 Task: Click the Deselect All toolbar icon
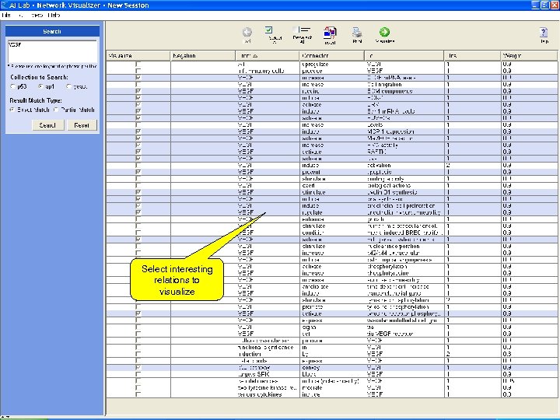click(x=302, y=30)
